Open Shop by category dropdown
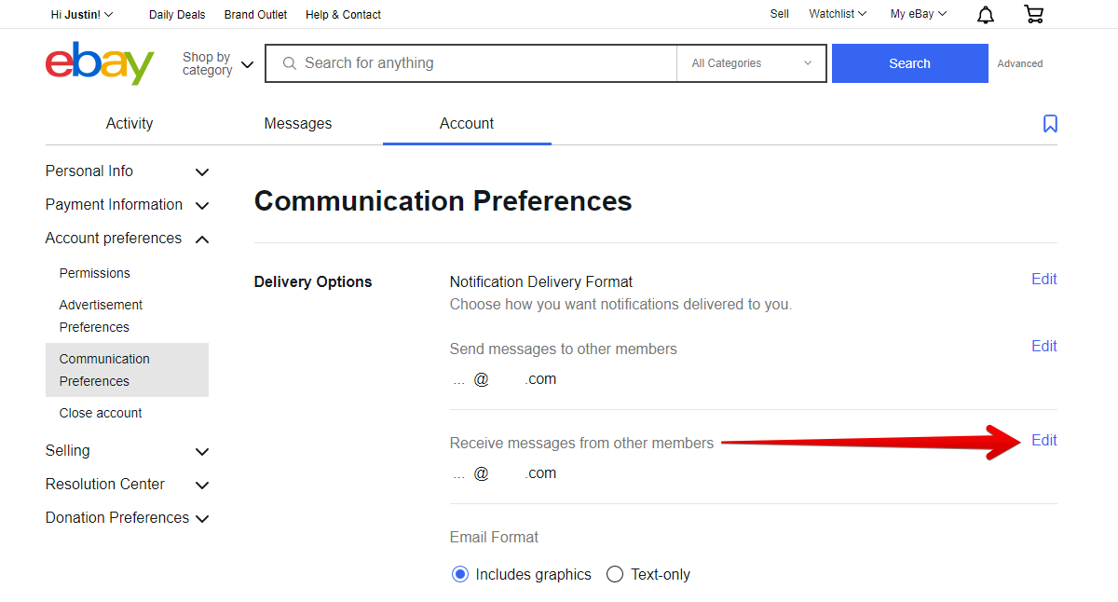The height and width of the screenshot is (602, 1118). click(218, 63)
